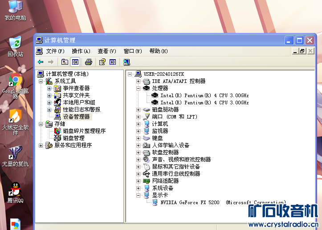Viewport: 322px width, 230px height.
Task: Select the NVIDIA GeForce FX 5200 device
Action: 223,202
